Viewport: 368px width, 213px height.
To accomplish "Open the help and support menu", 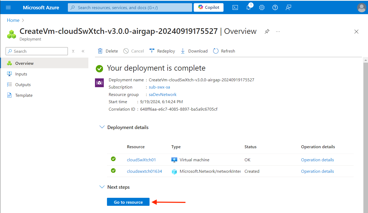I will [275, 7].
